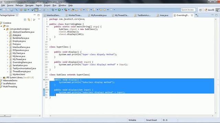Minimize the Package Explorer panel
Viewport: 220px width, 123px height.
click(x=34, y=15)
